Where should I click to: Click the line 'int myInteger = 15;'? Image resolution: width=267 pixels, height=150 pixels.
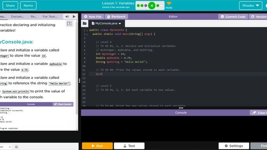pyautogui.click(x=111, y=54)
